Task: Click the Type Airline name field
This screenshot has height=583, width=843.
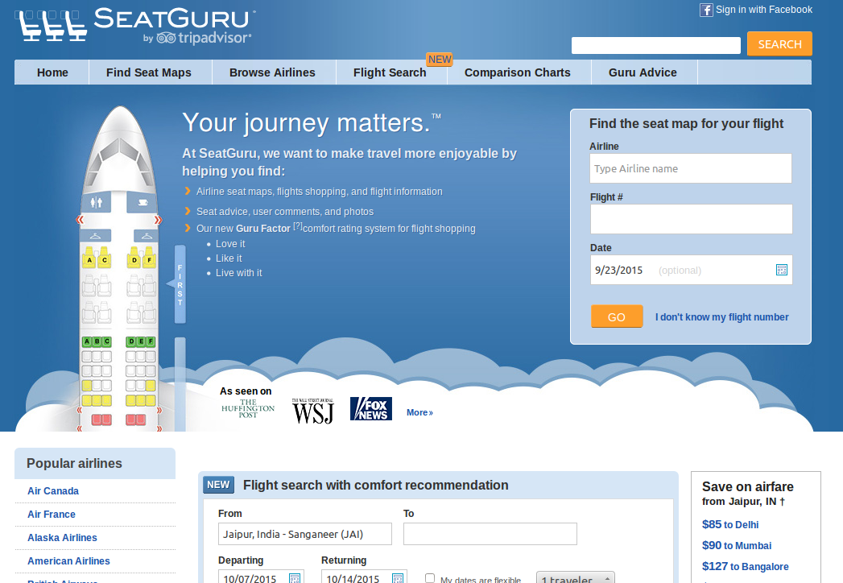Action: pos(691,168)
